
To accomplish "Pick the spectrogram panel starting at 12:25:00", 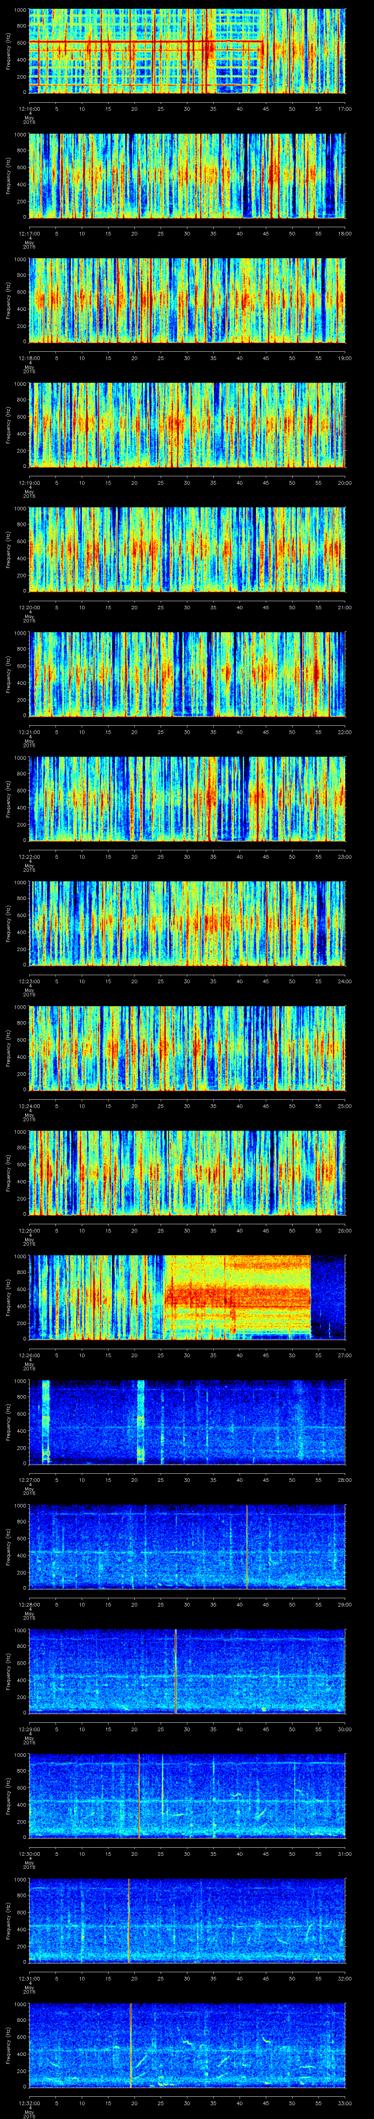I will pos(187,1173).
